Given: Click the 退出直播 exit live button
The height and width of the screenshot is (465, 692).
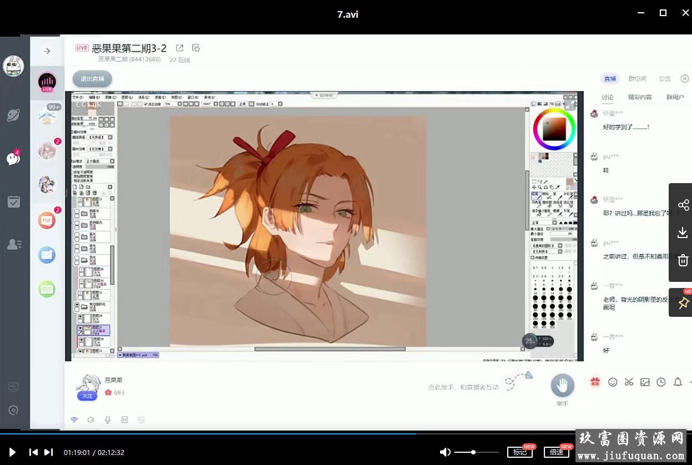Looking at the screenshot, I should [x=92, y=79].
